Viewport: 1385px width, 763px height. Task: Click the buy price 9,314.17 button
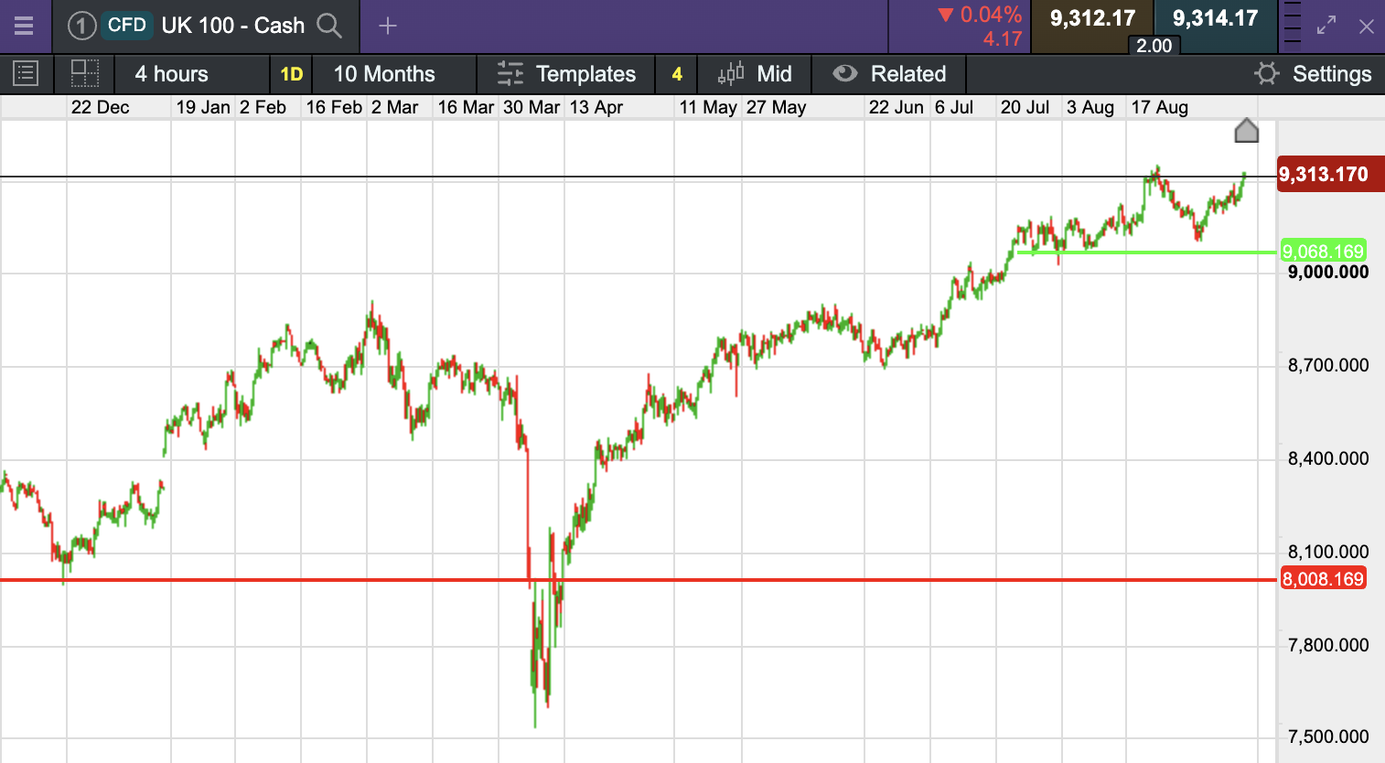coord(1215,19)
